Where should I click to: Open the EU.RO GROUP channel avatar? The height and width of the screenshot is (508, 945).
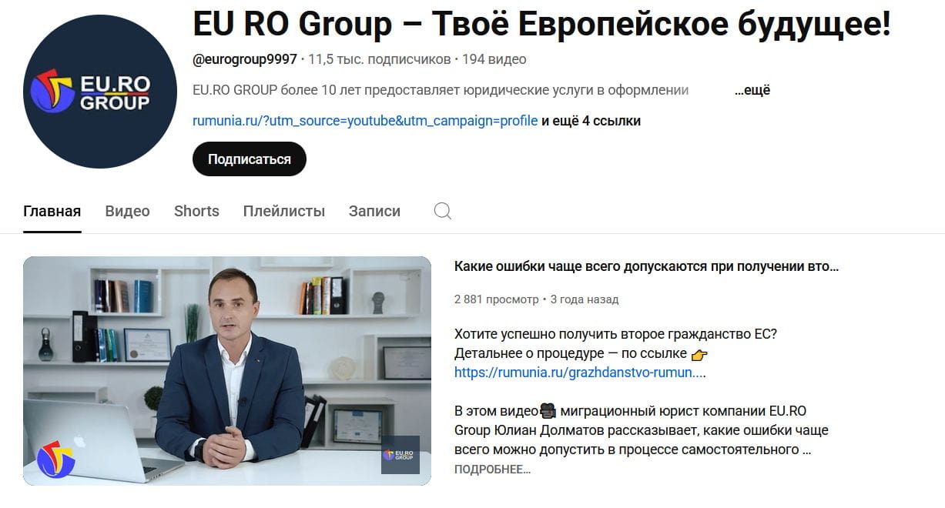coord(100,92)
